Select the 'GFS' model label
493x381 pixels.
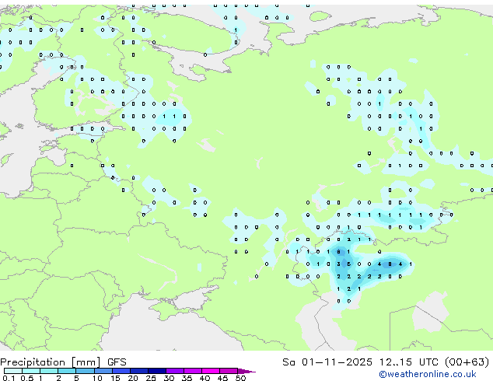(117, 362)
